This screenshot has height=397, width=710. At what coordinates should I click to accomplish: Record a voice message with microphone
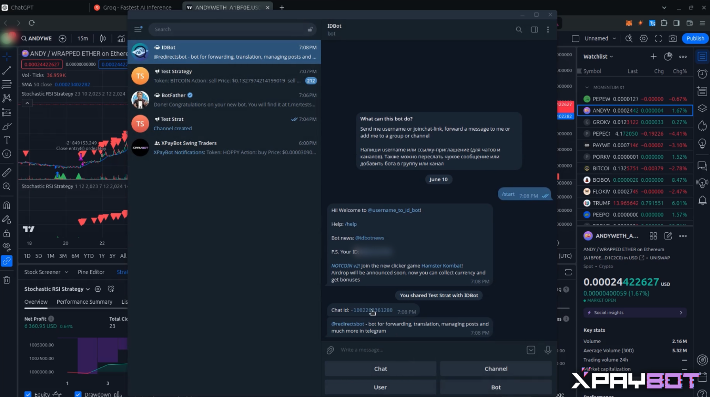(548, 350)
